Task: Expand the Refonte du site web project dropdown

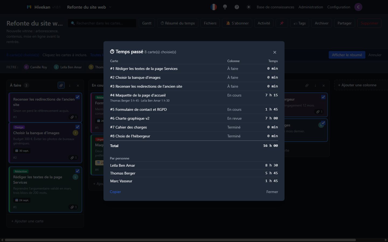Action: coord(89,7)
